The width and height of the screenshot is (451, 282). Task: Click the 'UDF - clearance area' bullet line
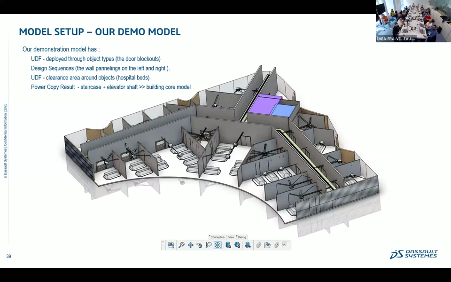90,78
